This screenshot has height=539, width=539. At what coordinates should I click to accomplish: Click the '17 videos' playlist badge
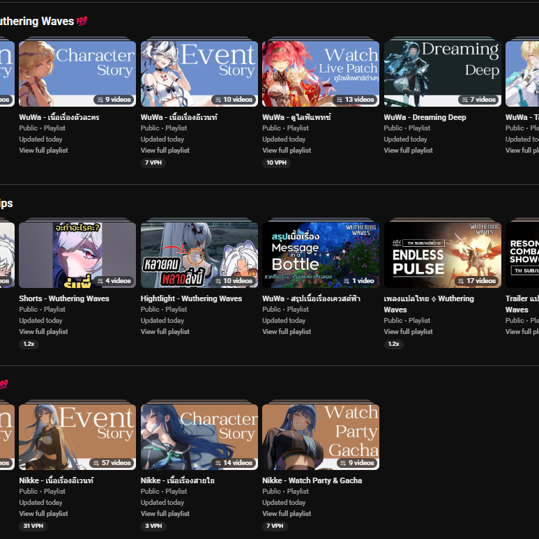pos(477,281)
